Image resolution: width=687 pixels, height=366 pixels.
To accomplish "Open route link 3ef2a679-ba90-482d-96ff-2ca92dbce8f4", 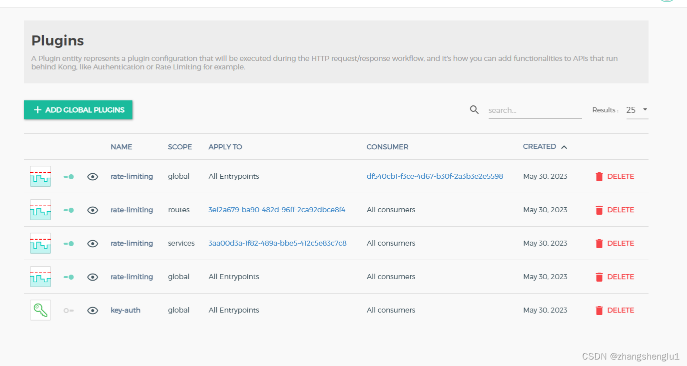I will coord(277,210).
